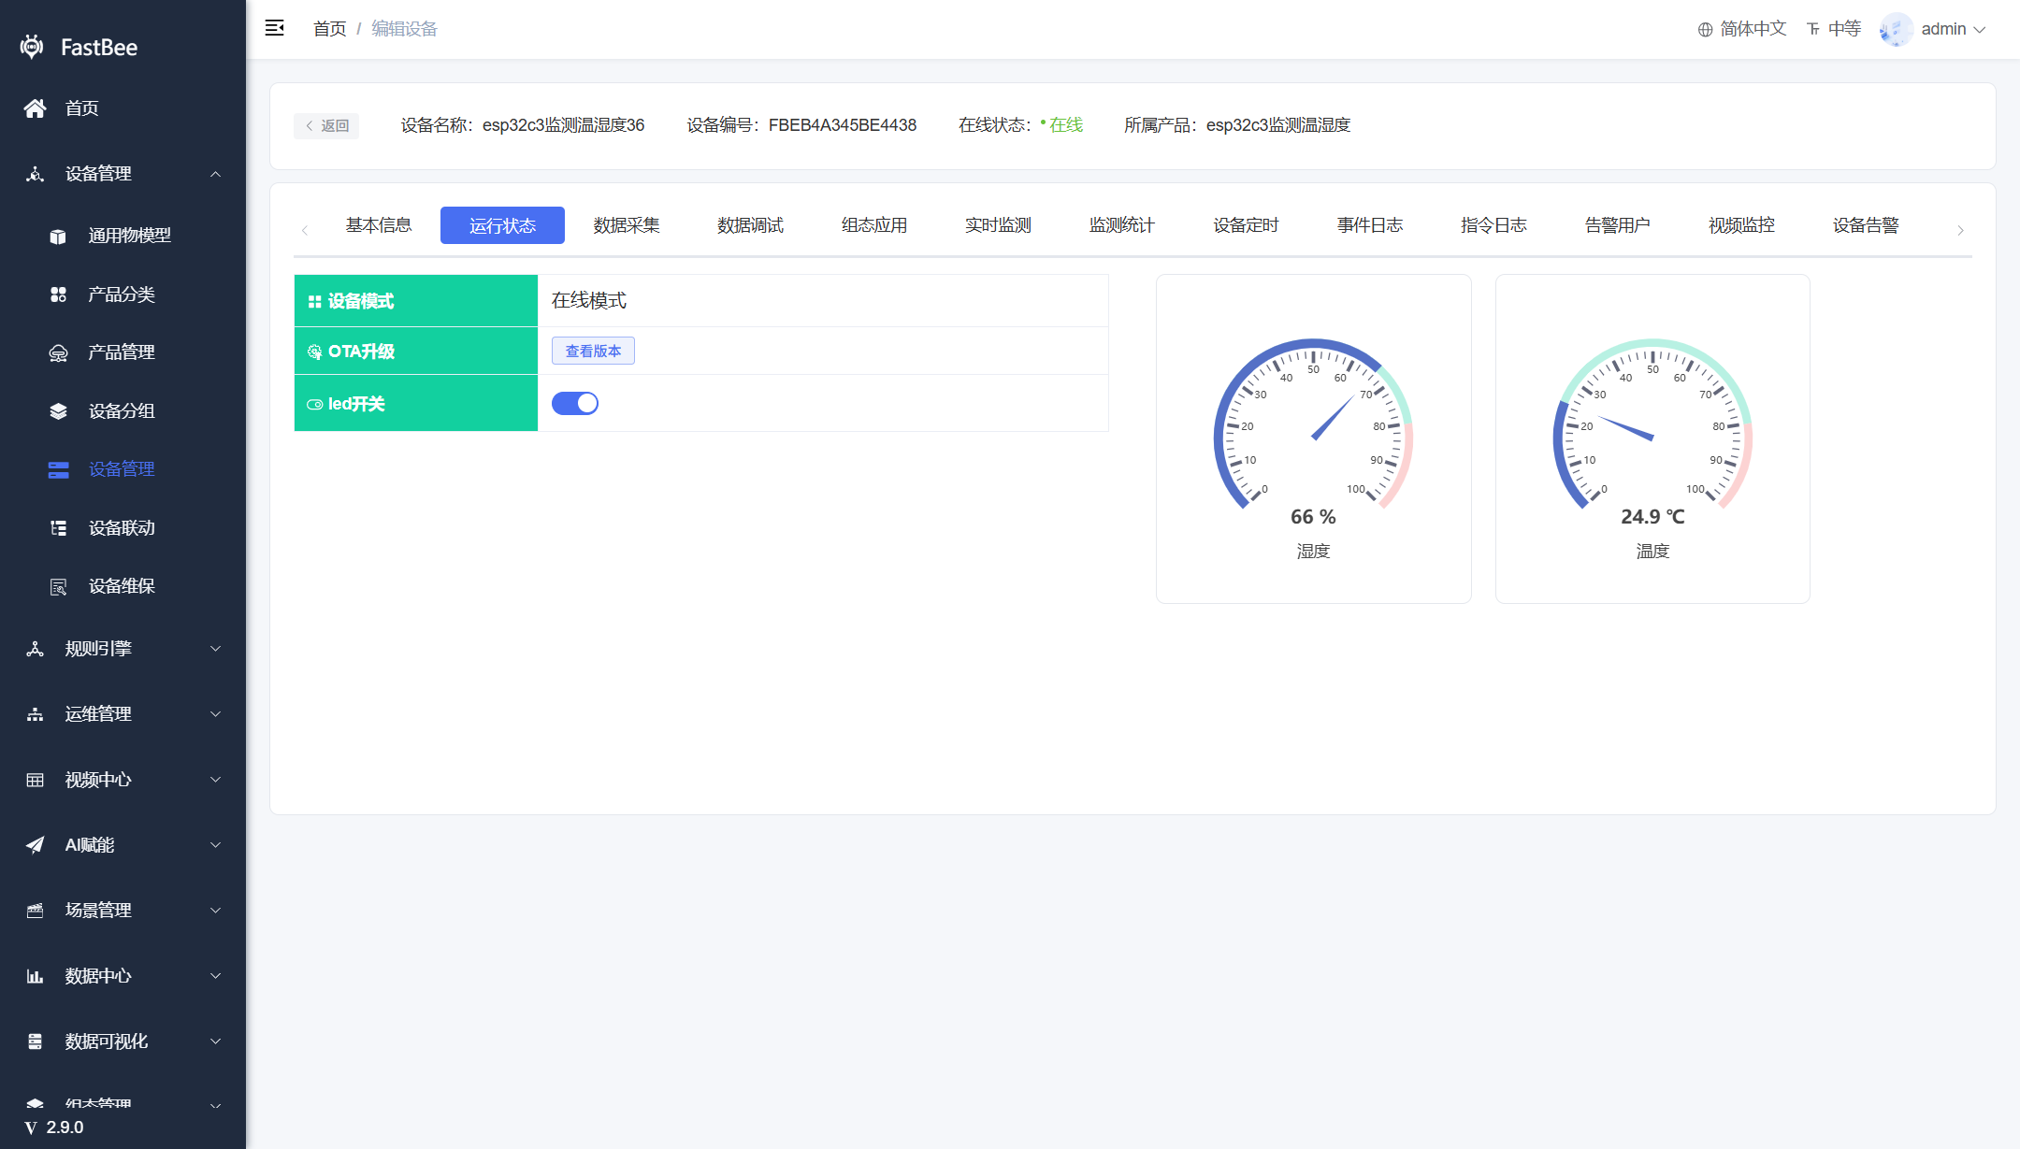2020x1149 pixels.
Task: Click the 数据可视化 database icon
Action: [x=35, y=1041]
